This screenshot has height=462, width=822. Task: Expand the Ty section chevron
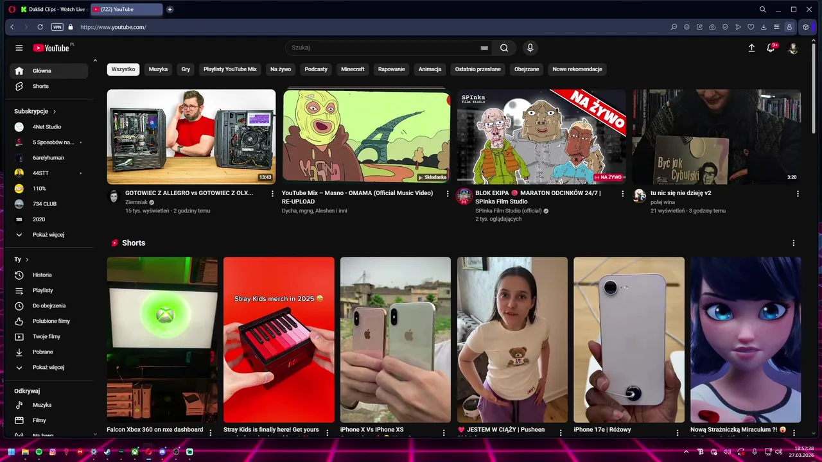tap(26, 259)
